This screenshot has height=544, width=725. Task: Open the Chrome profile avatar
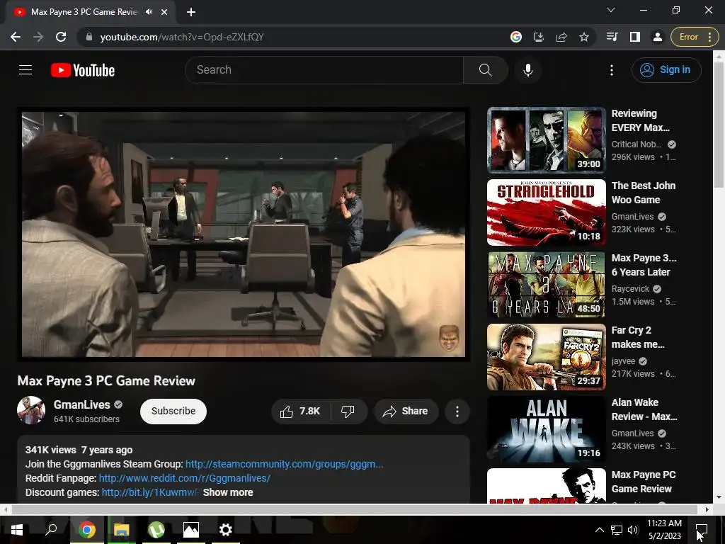(x=658, y=37)
